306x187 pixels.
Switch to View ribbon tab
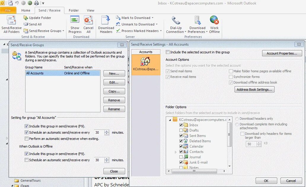pos(90,10)
